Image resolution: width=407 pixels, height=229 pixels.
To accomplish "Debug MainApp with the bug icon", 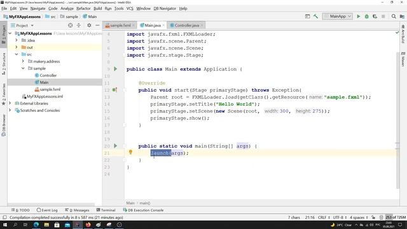I will click(x=366, y=17).
